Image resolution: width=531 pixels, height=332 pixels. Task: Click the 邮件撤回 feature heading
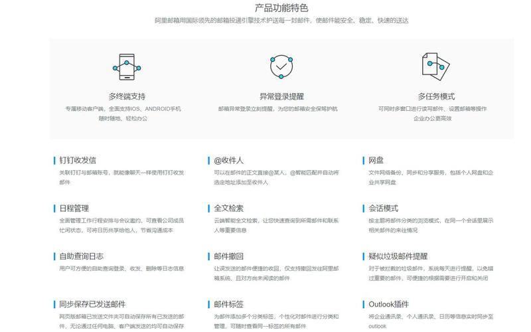tap(228, 256)
